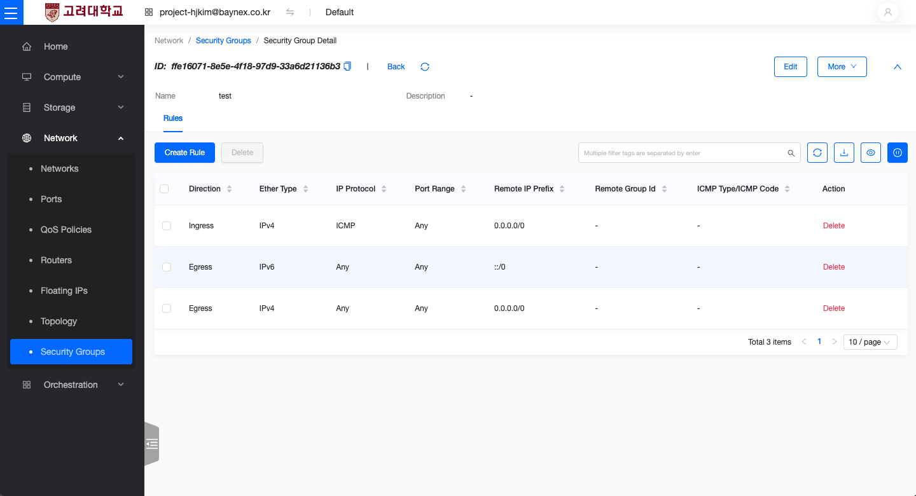916x496 pixels.
Task: Click the project-hjkim@baynex.co.kr project name
Action: click(215, 12)
